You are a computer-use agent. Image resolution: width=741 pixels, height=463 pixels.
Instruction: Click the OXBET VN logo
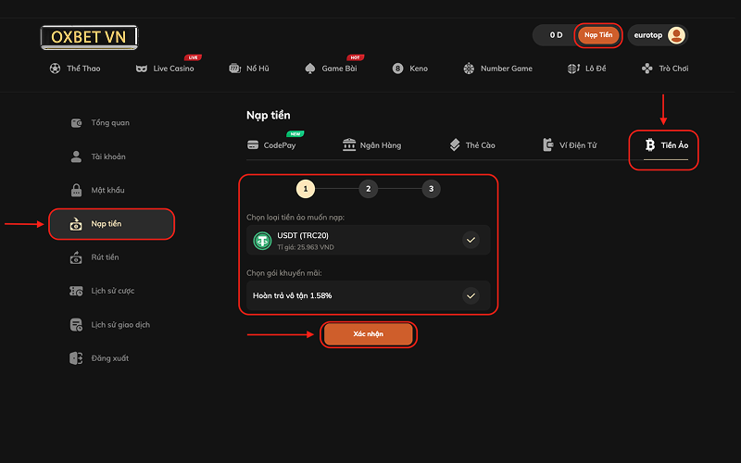[x=89, y=37]
